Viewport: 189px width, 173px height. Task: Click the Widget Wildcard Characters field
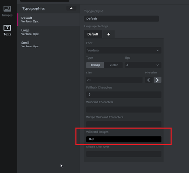coord(124,124)
